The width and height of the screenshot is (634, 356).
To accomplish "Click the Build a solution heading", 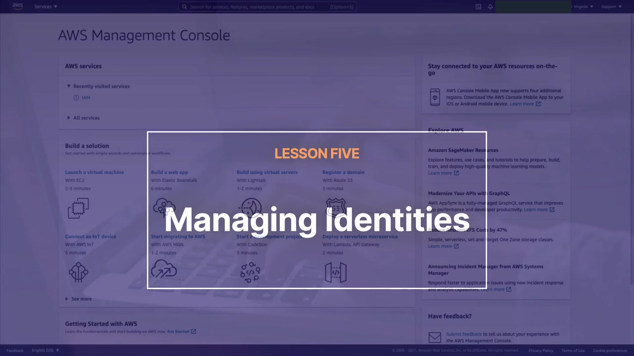I will pyautogui.click(x=87, y=146).
